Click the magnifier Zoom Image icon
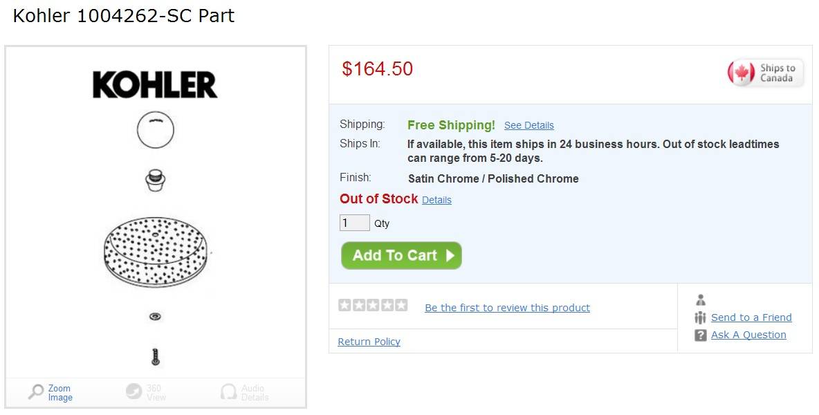Viewport: 819px width, 415px height. click(x=36, y=392)
